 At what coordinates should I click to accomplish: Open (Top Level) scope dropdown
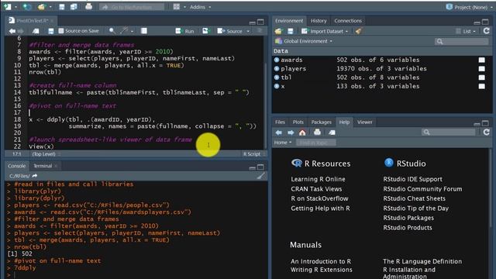[x=46, y=154]
